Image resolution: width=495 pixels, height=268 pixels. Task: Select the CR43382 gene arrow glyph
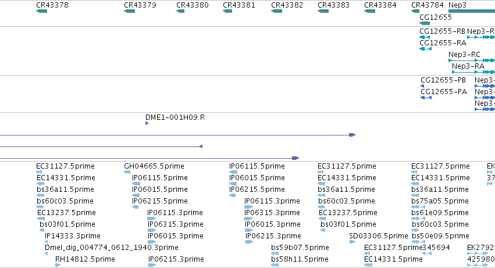pyautogui.click(x=276, y=11)
